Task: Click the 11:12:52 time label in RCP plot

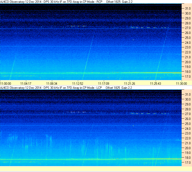Action: (78, 84)
